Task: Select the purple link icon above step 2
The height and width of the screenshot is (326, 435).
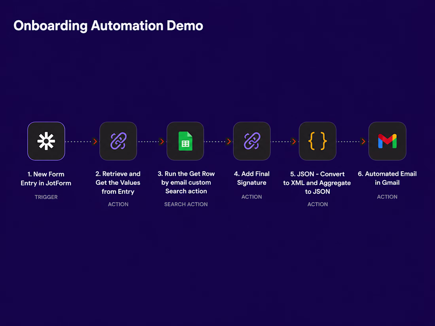Action: [x=118, y=141]
